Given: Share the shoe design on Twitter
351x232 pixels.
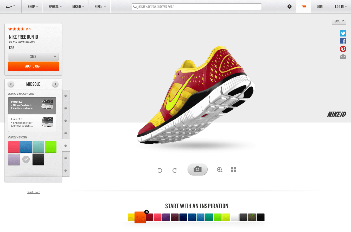Looking at the screenshot, I should (x=343, y=33).
